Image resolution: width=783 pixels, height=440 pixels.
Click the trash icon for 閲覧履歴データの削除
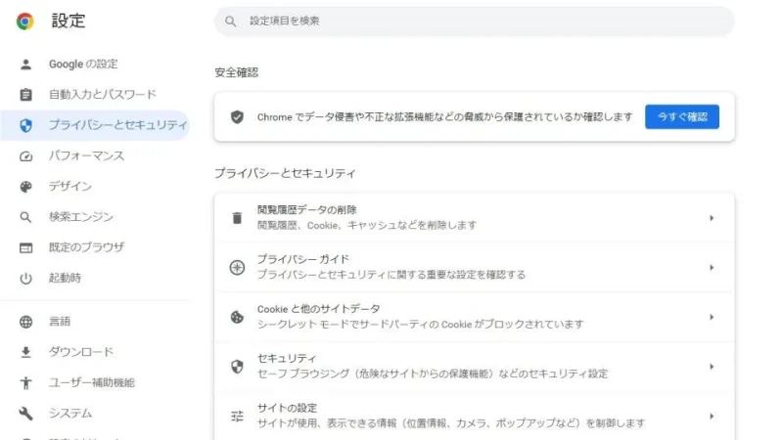[x=237, y=218]
